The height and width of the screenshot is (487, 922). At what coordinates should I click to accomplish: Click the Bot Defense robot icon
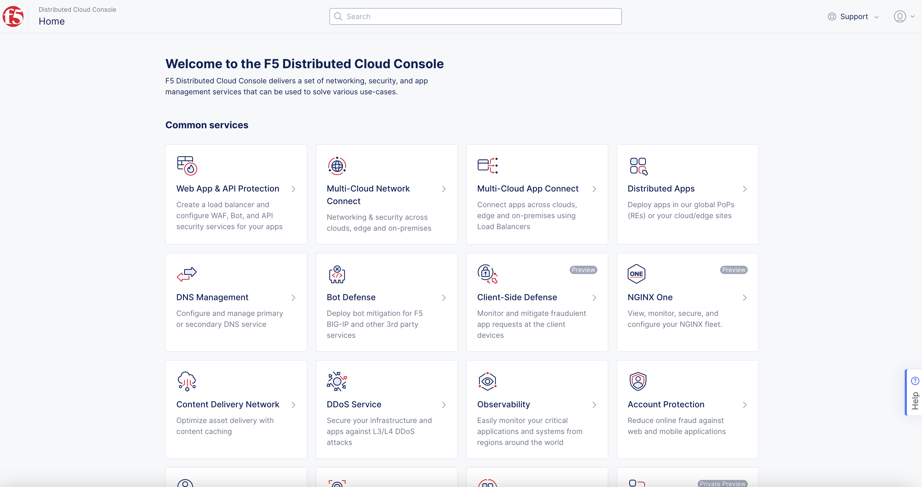(x=337, y=274)
